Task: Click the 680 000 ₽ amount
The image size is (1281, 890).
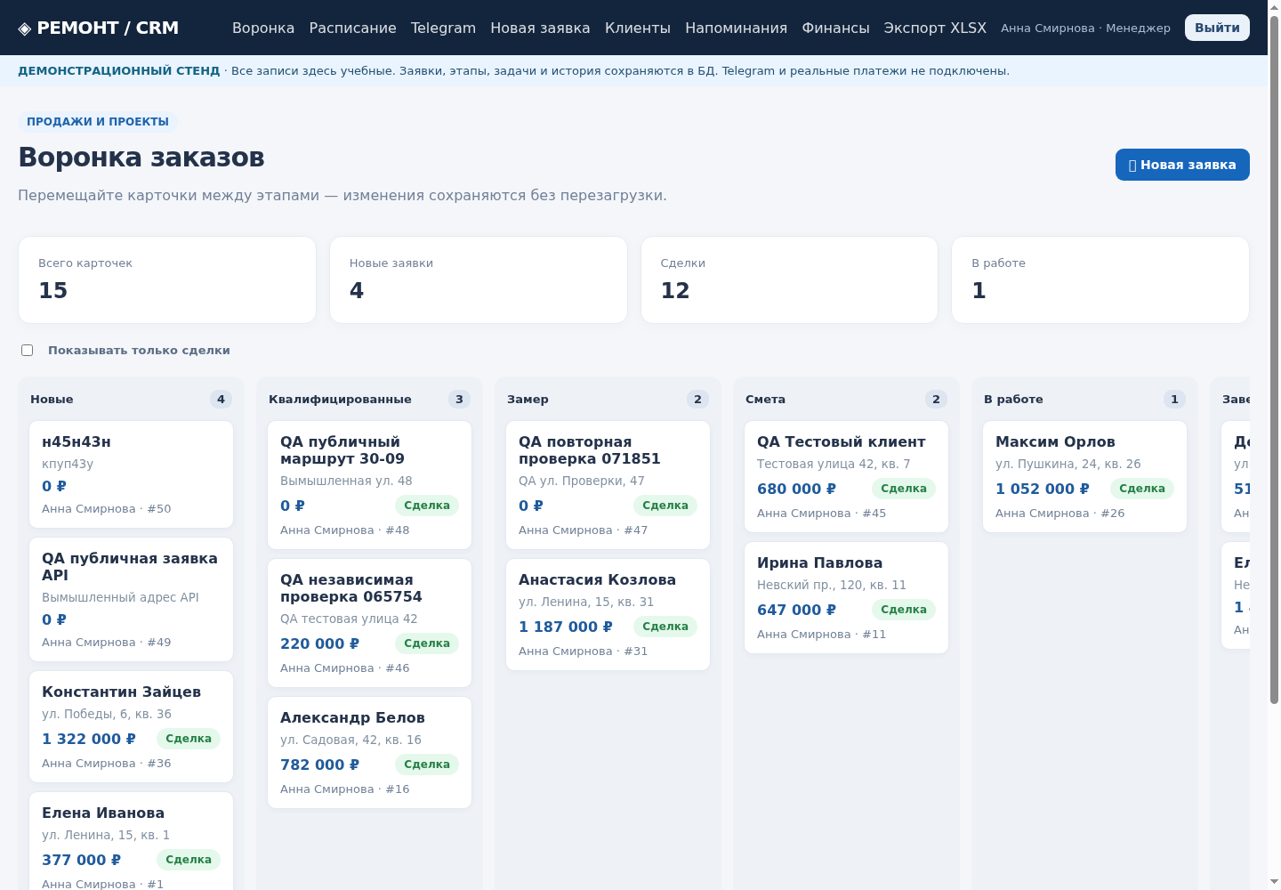Action: click(x=797, y=489)
